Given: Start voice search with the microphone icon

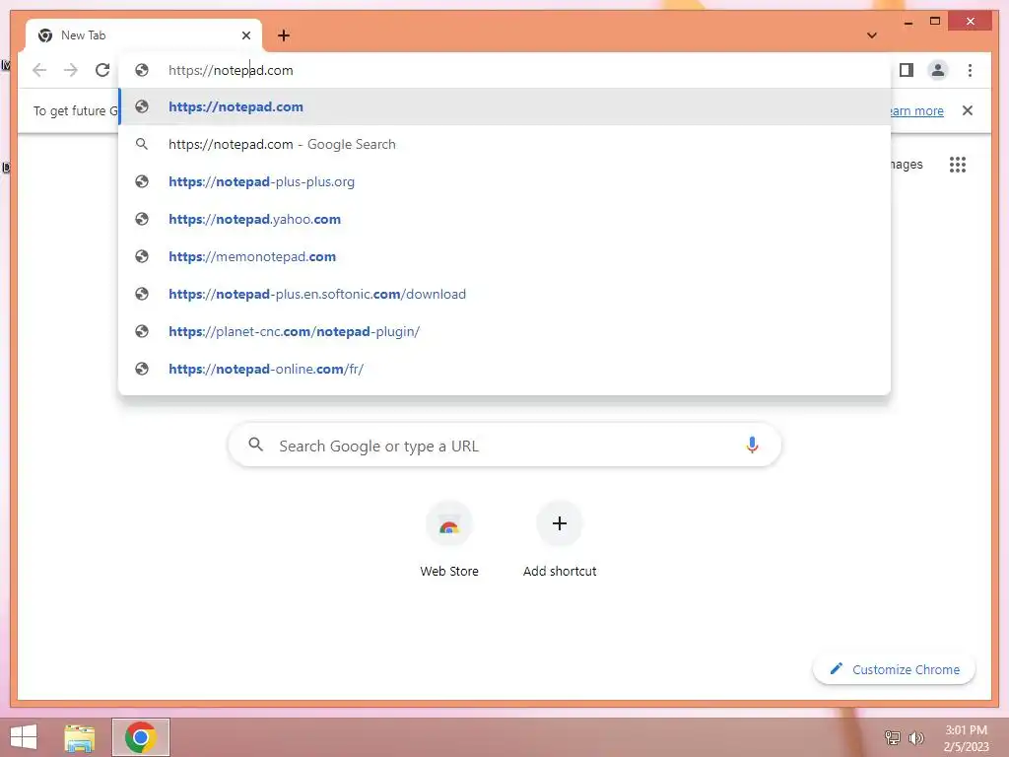Looking at the screenshot, I should point(752,445).
